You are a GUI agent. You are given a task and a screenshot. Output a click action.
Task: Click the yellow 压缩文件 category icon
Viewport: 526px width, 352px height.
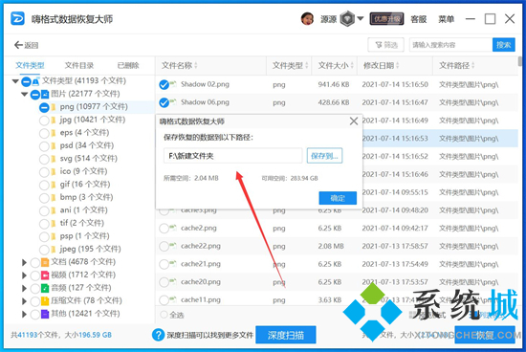click(x=45, y=301)
